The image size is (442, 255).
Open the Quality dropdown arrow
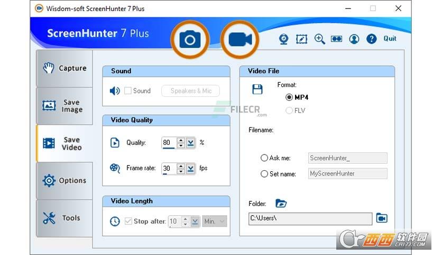[x=190, y=143]
